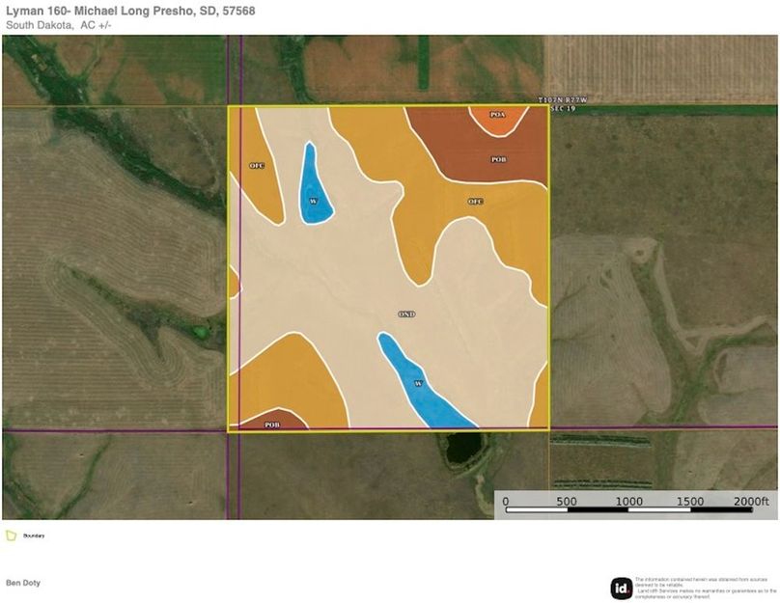Click the 'Ben Doty' name text

coord(21,584)
